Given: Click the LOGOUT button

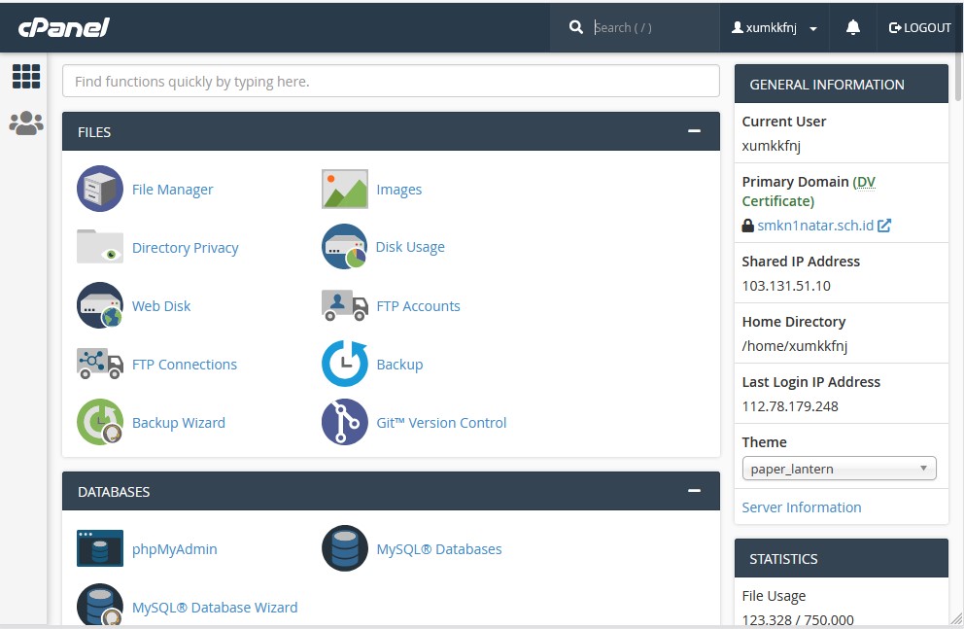Looking at the screenshot, I should click(919, 27).
